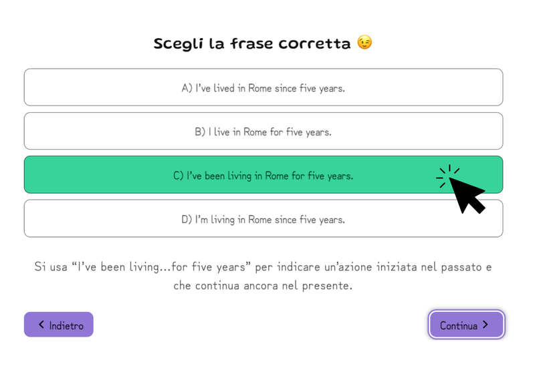
Task: Click the word "Indietro" on the purple button
Action: pos(66,326)
